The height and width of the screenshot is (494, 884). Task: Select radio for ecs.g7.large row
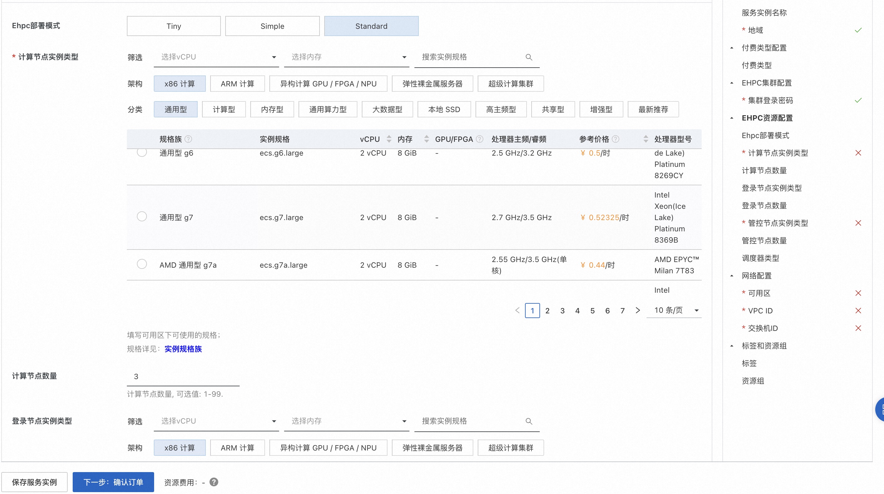[142, 216]
